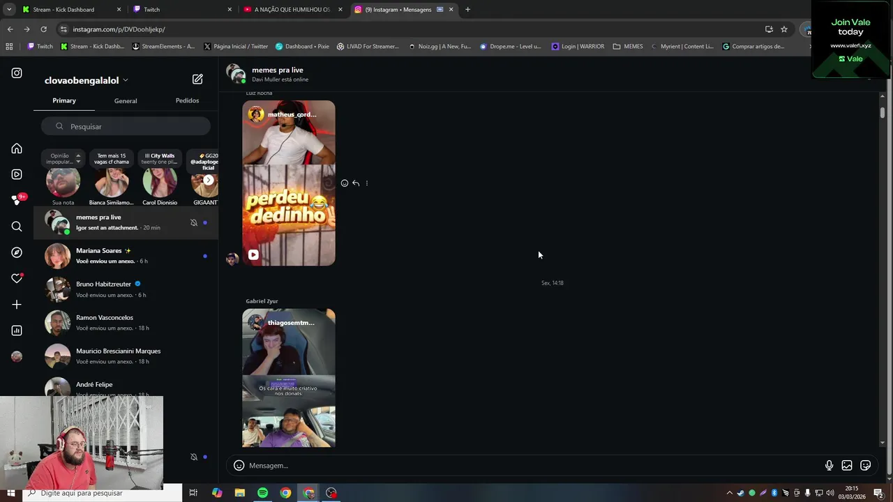893x502 pixels.
Task: Bookmark this page with star icon
Action: [x=784, y=29]
